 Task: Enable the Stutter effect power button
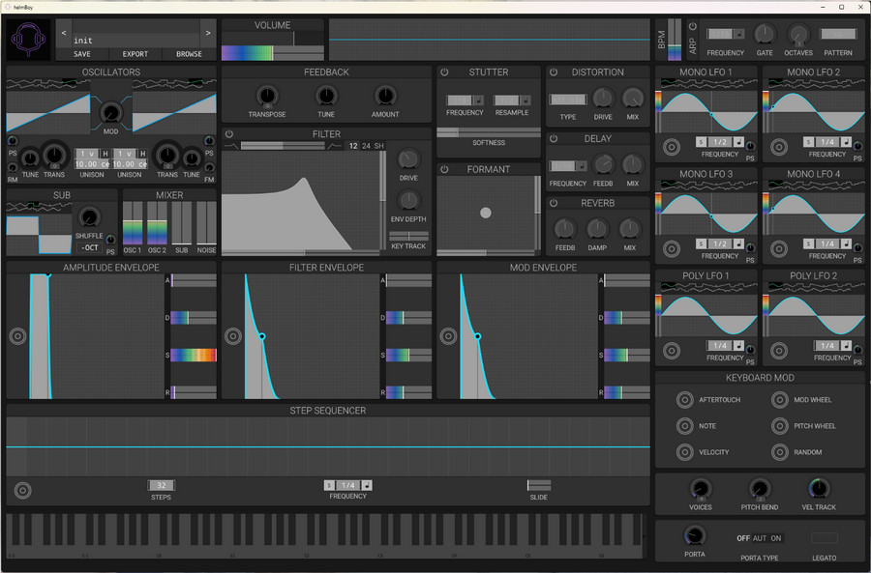(444, 72)
